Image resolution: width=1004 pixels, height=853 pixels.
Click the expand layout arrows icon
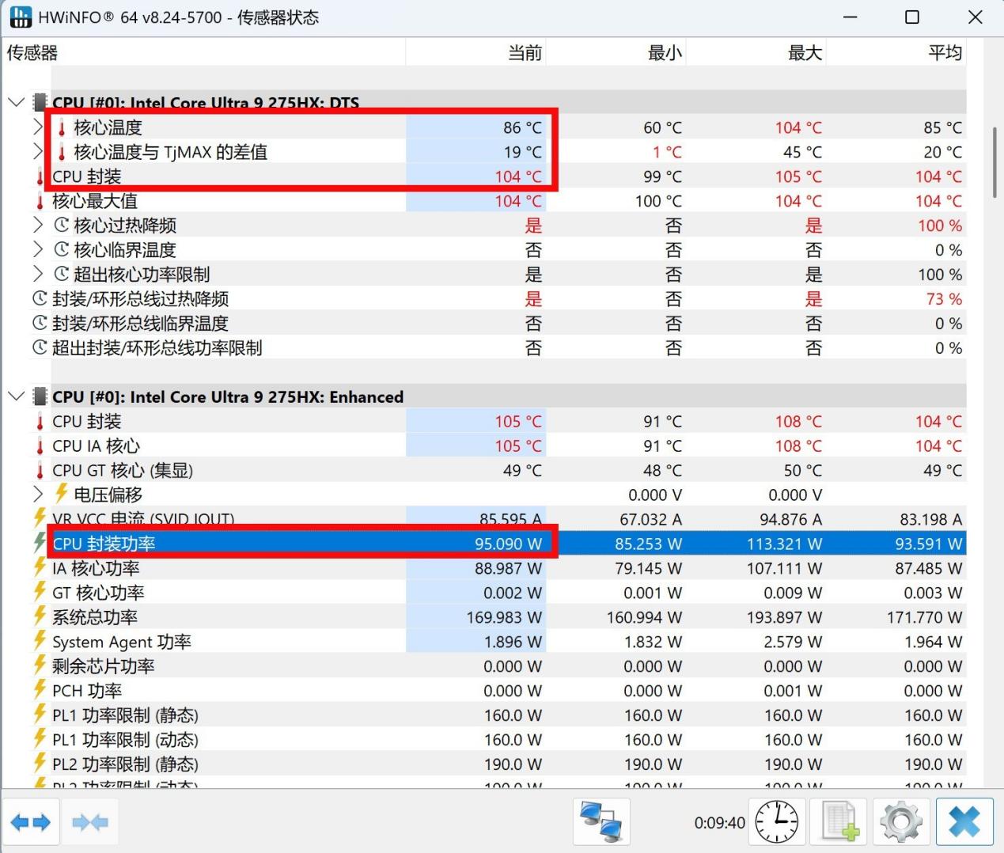pyautogui.click(x=31, y=822)
